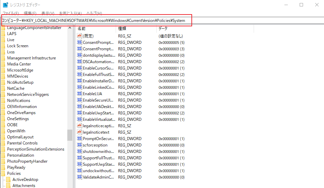
Task: Click the string icon next to legalnoticecapti... entry
Action: (x=79, y=126)
